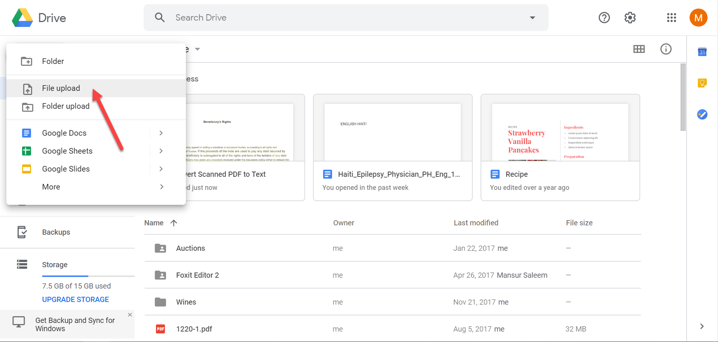Click 'Mansur Saleem' modifier name
718x342 pixels.
(x=522, y=275)
